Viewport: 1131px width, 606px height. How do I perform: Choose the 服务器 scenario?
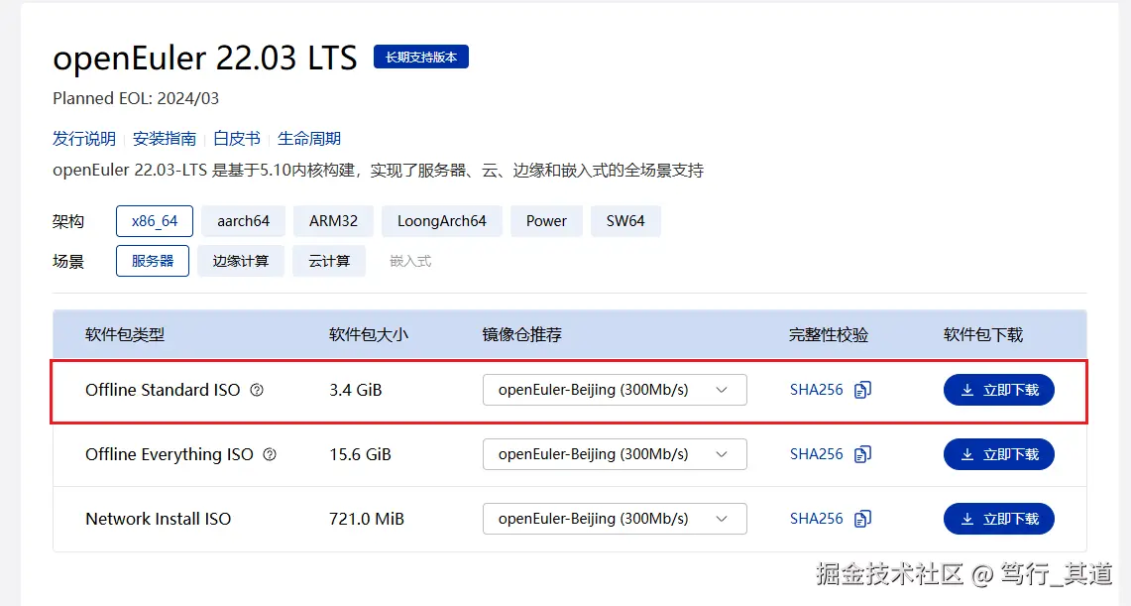(153, 261)
